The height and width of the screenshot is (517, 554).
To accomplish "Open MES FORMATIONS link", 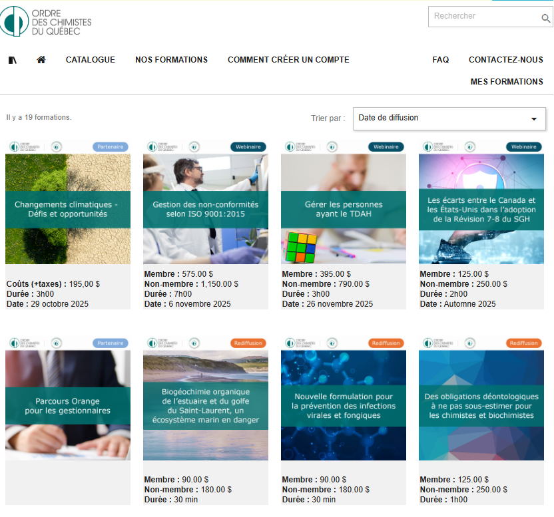I will 506,82.
